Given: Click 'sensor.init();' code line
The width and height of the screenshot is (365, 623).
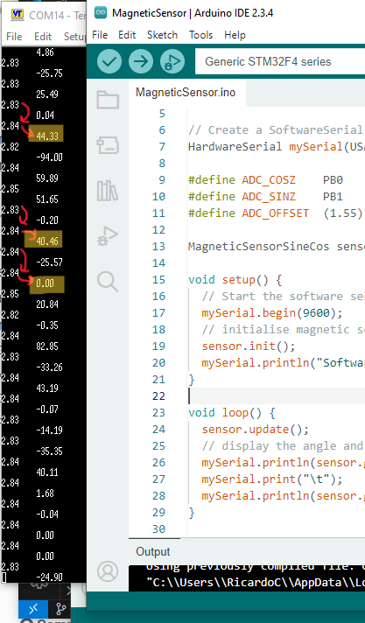Looking at the screenshot, I should 249,346.
